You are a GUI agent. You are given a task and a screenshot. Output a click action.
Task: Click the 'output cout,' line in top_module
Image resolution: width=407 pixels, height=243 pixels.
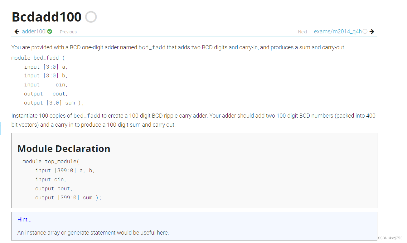pyautogui.click(x=54, y=188)
